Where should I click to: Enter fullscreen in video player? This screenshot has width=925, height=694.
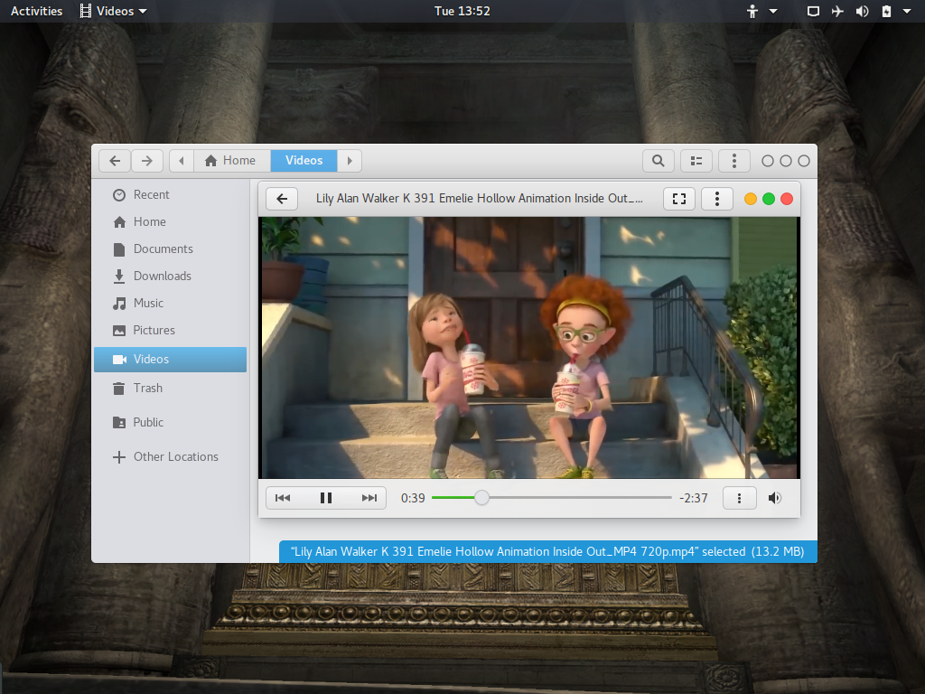click(x=679, y=199)
